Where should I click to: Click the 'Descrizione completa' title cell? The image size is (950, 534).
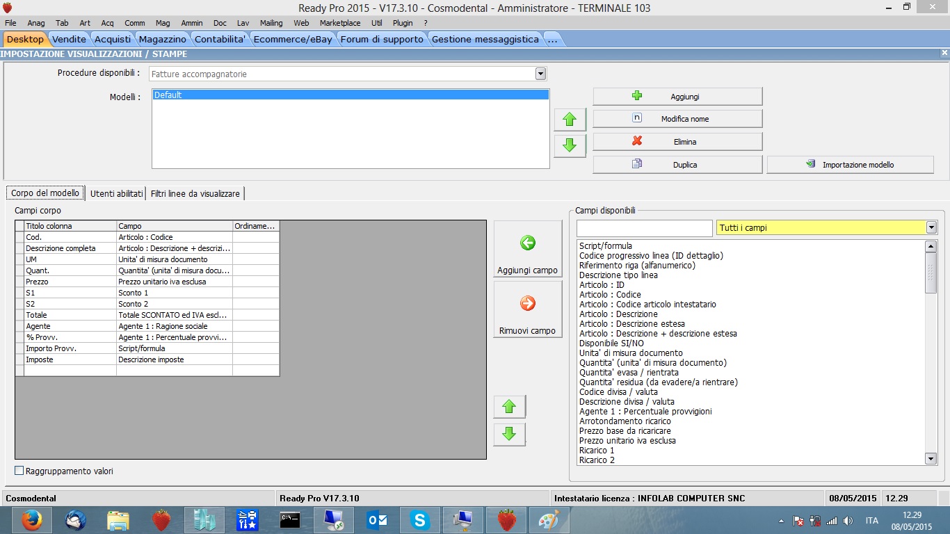[x=70, y=248]
